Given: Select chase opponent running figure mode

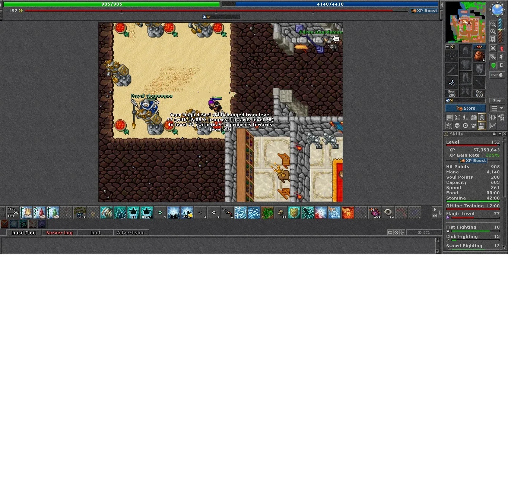Looking at the screenshot, I should point(501,57).
